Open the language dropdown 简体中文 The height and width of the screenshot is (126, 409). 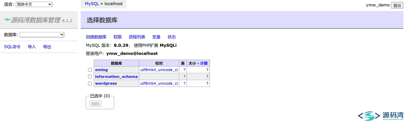[34, 4]
